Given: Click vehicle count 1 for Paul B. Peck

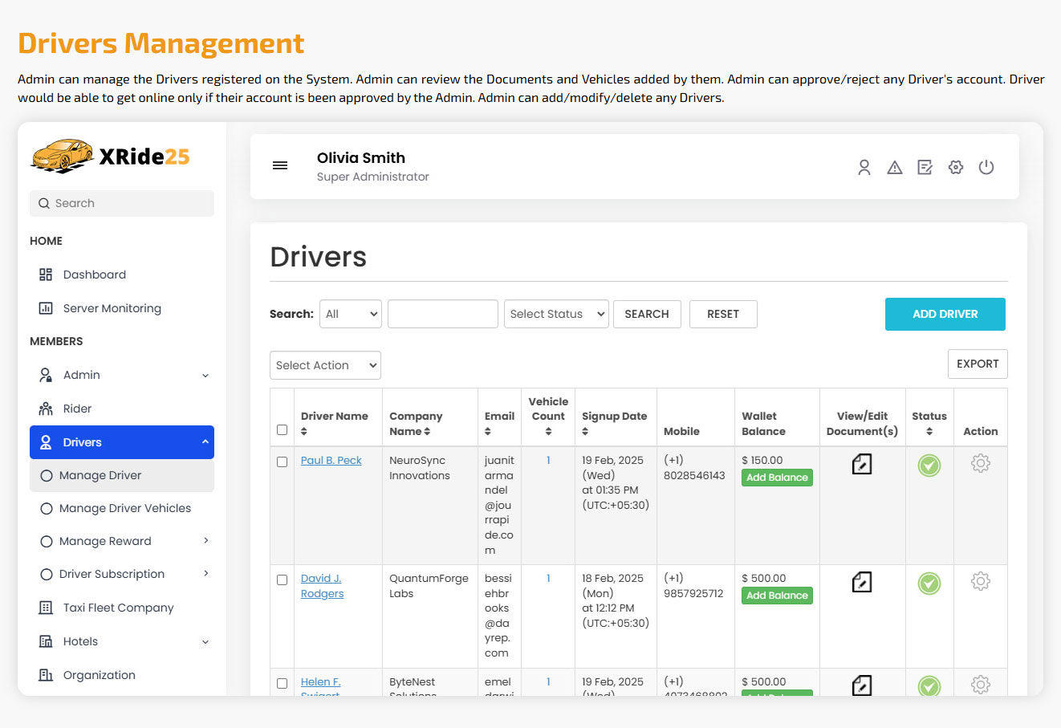Looking at the screenshot, I should pyautogui.click(x=548, y=461).
